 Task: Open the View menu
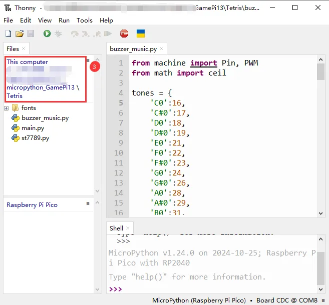pos(45,20)
